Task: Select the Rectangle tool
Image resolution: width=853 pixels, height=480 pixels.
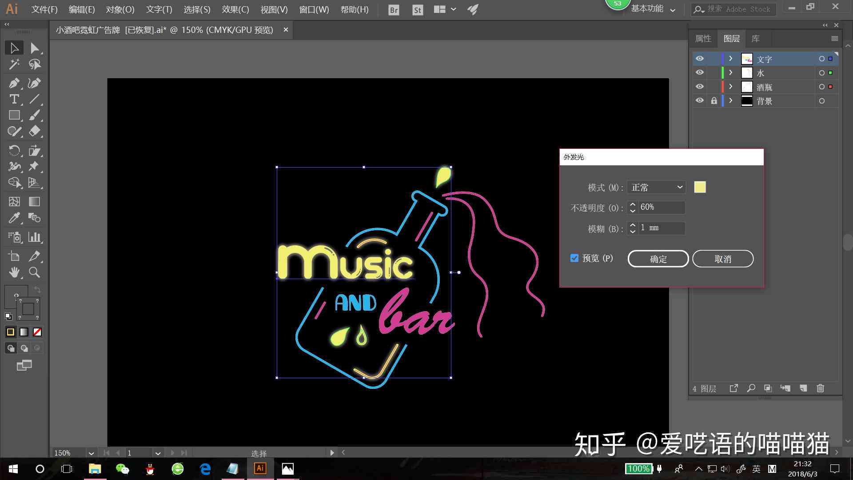Action: [x=14, y=115]
